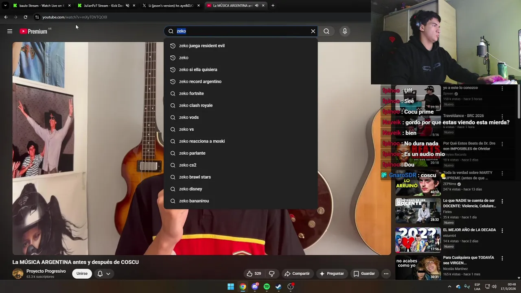Open notification bell dropdown for Proyecto Progresivo
Image resolution: width=521 pixels, height=293 pixels.
pos(104,273)
